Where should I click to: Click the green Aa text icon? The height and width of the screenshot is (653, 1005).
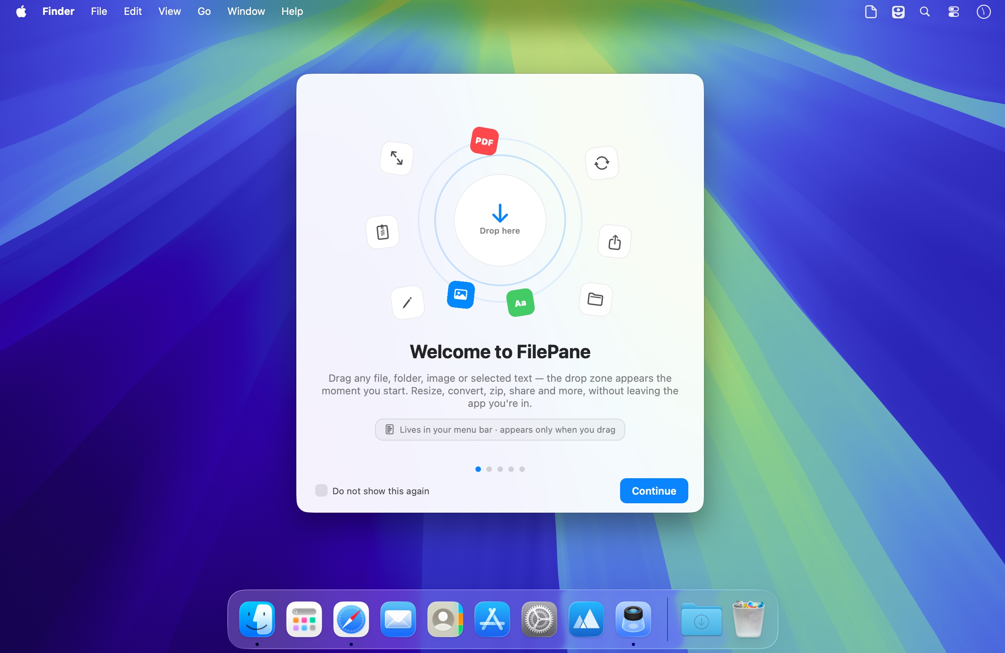point(520,303)
